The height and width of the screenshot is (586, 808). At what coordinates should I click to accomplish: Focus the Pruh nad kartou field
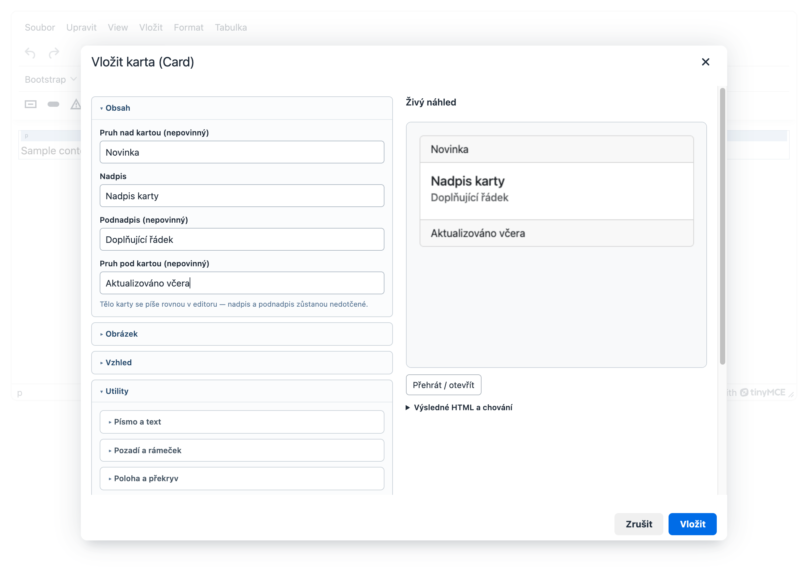(x=242, y=152)
